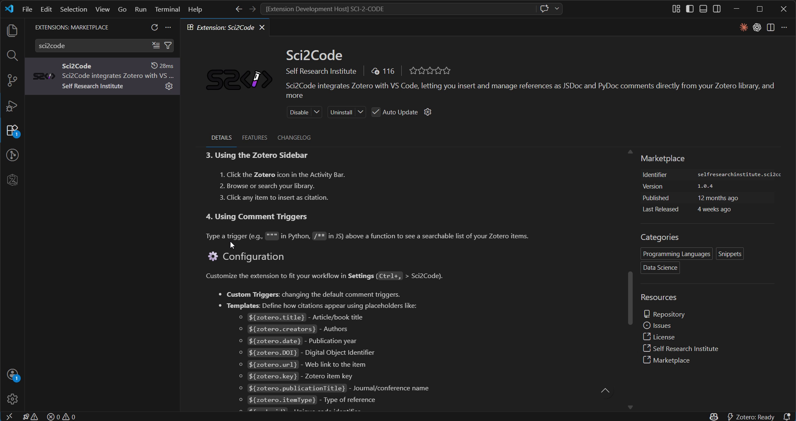The image size is (796, 421).
Task: Toggle the Auto Update checkbox
Action: [376, 112]
